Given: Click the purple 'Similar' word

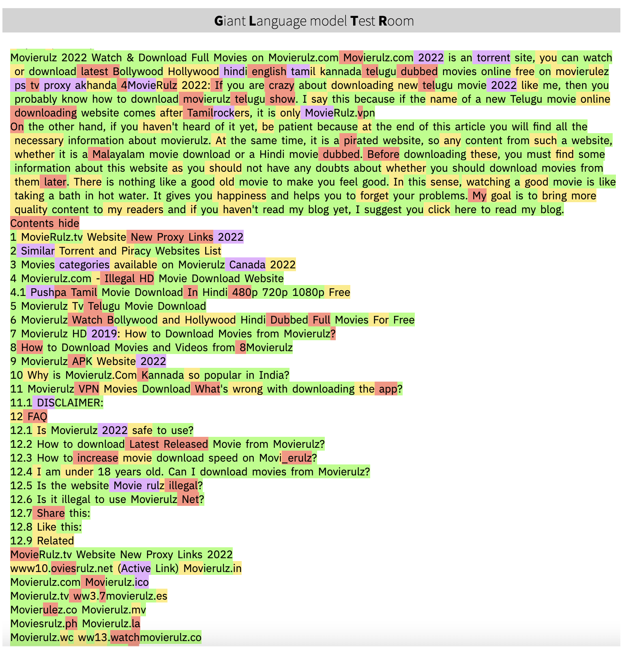Looking at the screenshot, I should tap(37, 251).
